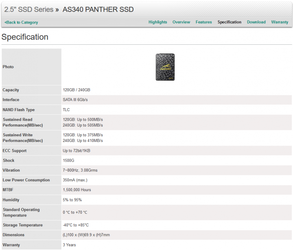
Task: Select the NAND Flash Type label
Action: (x=18, y=110)
